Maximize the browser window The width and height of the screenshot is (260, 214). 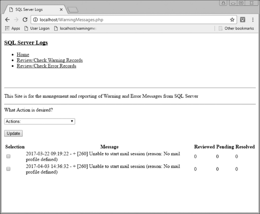[x=241, y=3]
